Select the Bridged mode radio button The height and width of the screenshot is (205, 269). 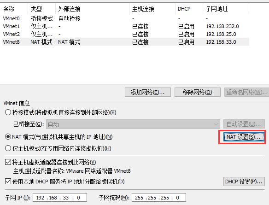(8, 112)
